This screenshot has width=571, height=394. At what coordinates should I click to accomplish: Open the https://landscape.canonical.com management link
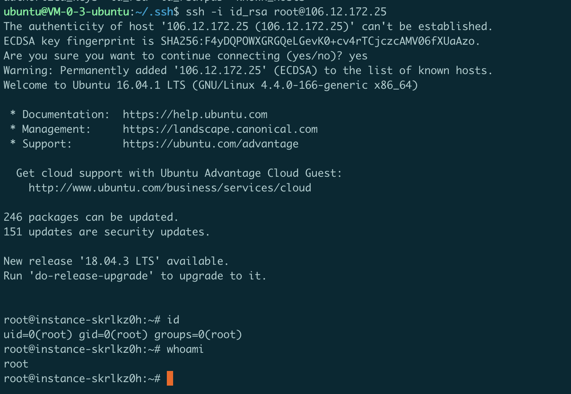(x=220, y=129)
